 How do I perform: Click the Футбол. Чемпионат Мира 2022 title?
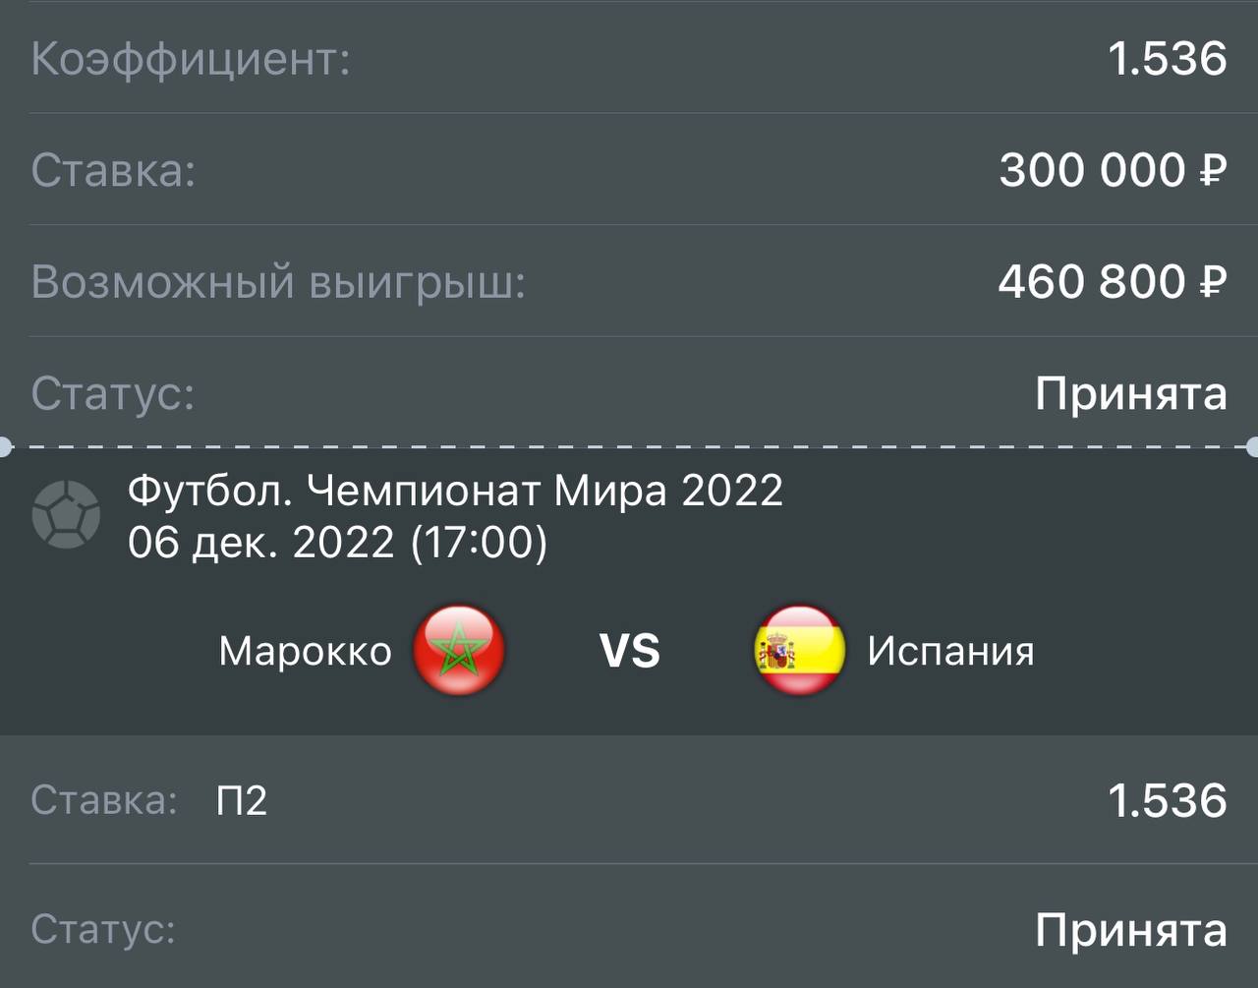coord(455,490)
